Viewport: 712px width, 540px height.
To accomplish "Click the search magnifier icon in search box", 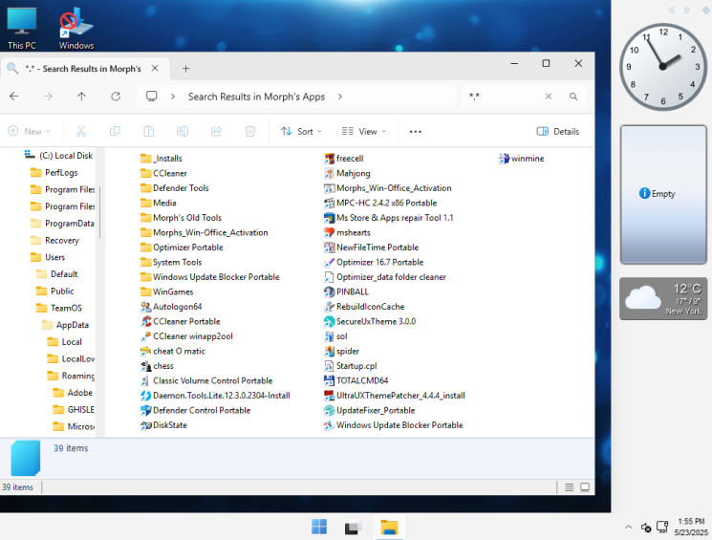I will (573, 97).
